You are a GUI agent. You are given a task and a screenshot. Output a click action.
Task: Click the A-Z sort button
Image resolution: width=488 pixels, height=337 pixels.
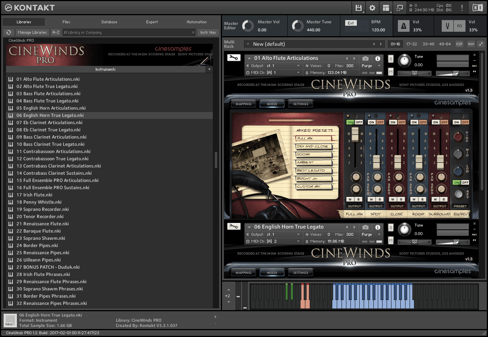56,33
